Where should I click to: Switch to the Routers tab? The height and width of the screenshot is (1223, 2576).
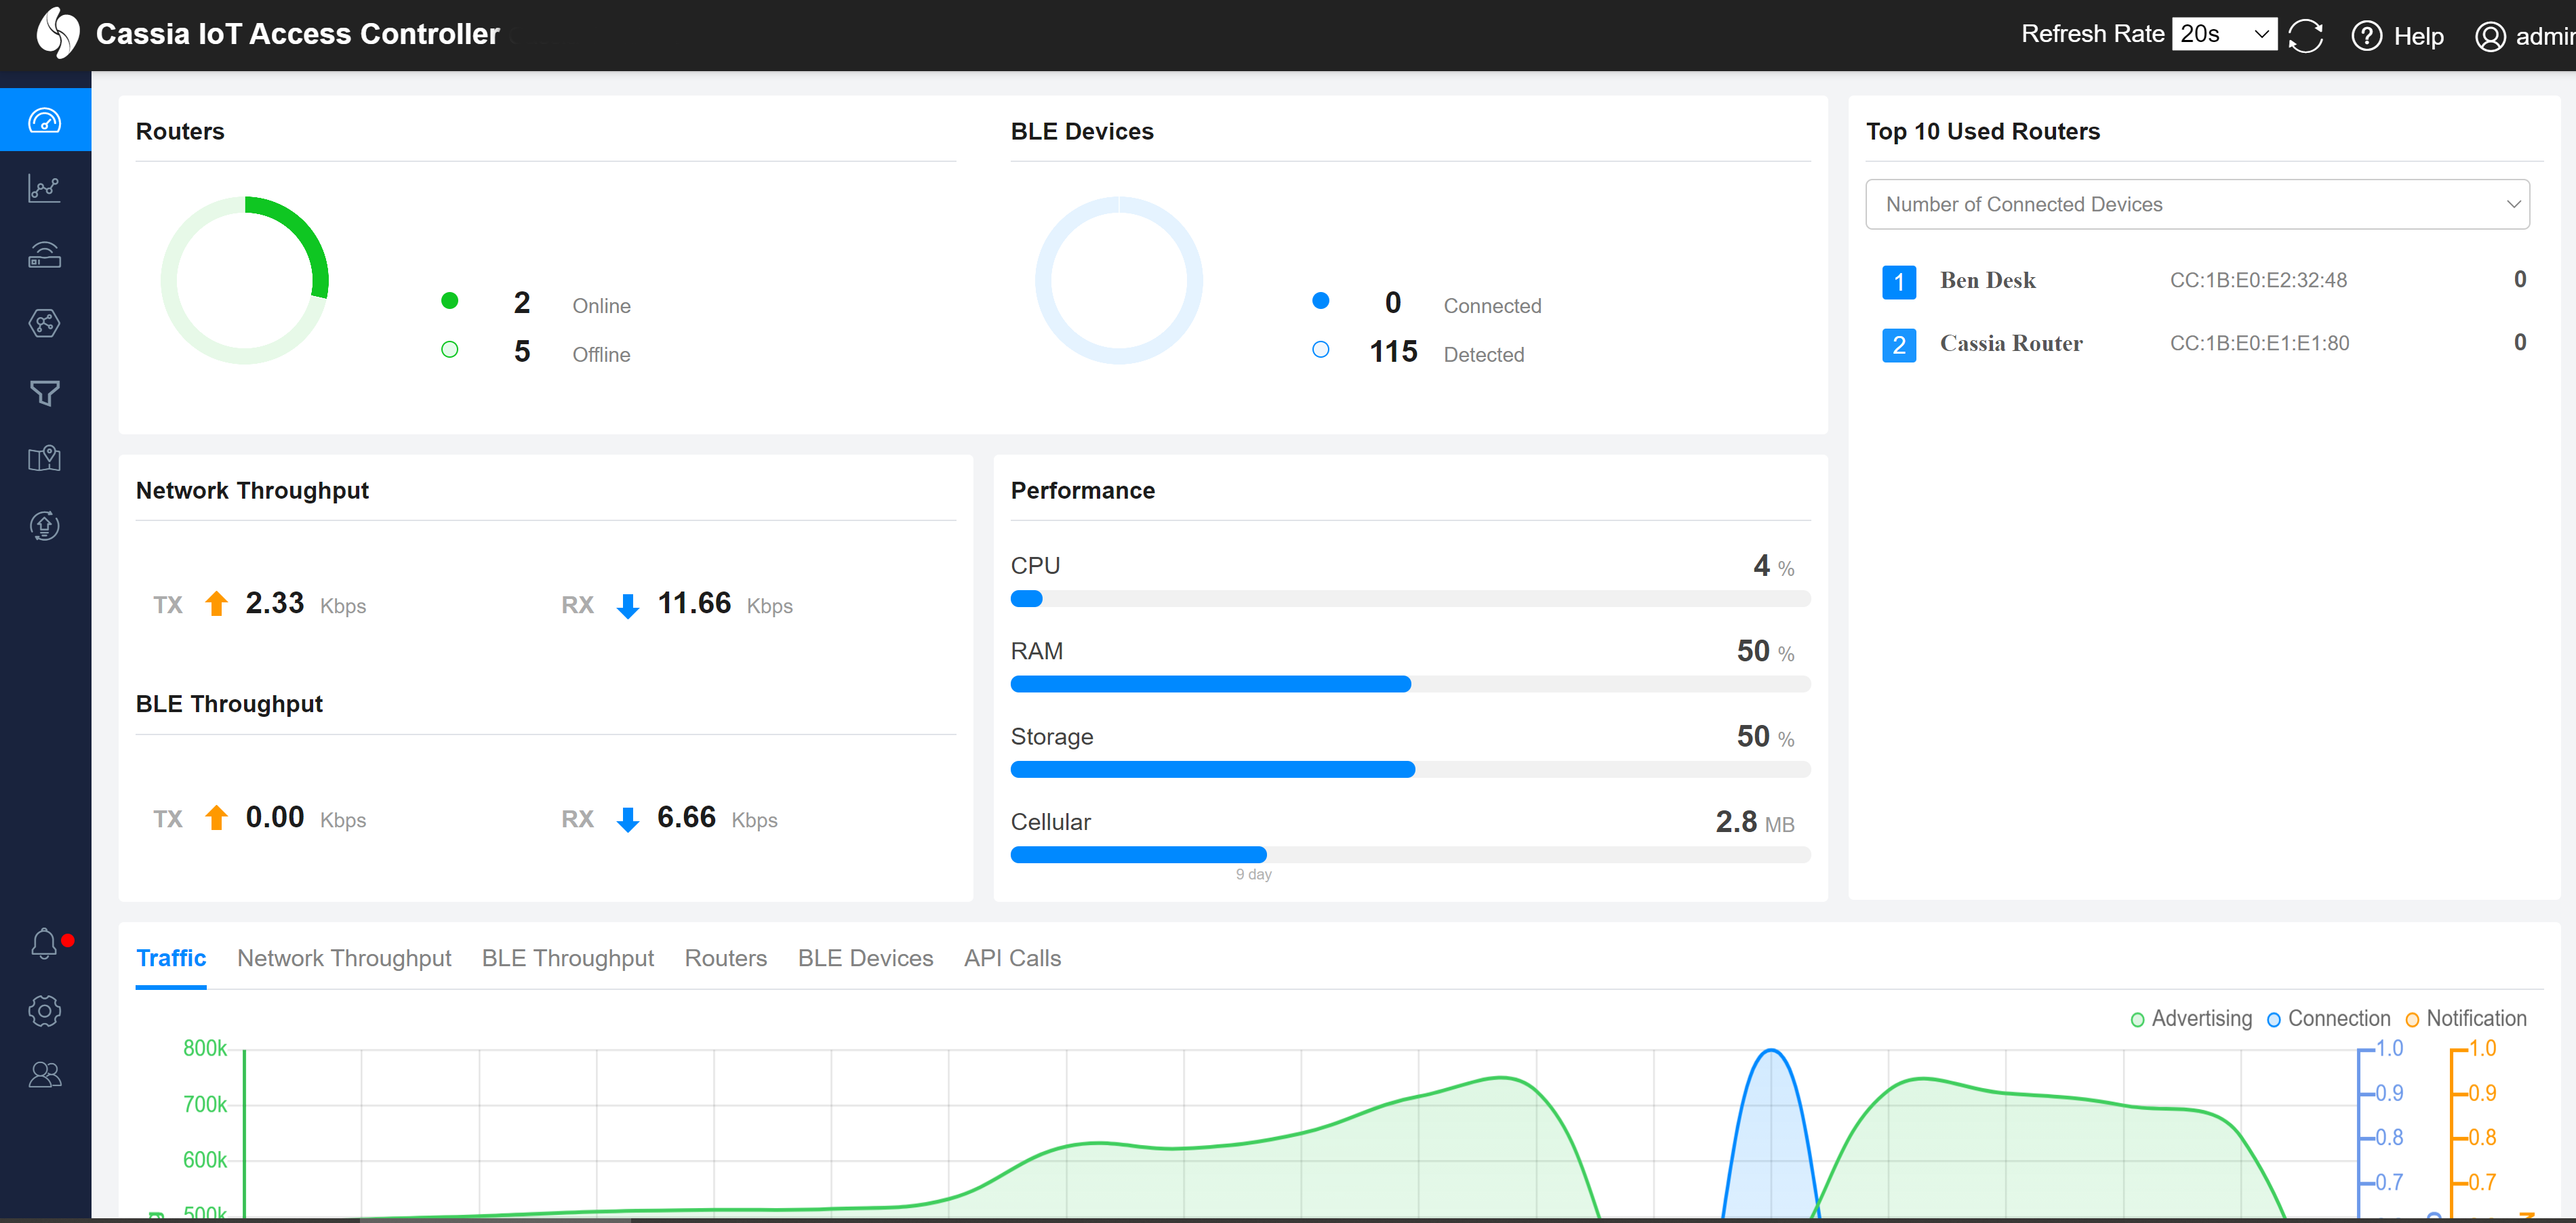click(726, 958)
